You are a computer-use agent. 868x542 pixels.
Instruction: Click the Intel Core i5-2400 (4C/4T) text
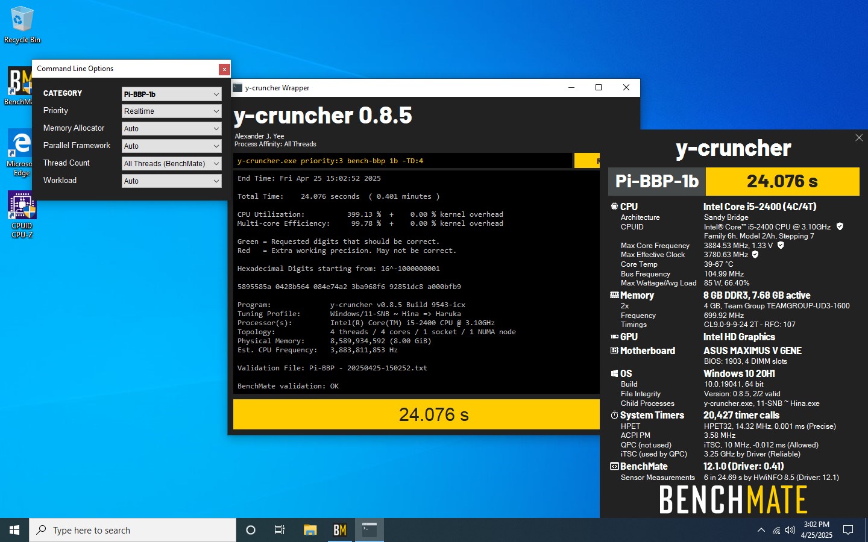tap(760, 207)
